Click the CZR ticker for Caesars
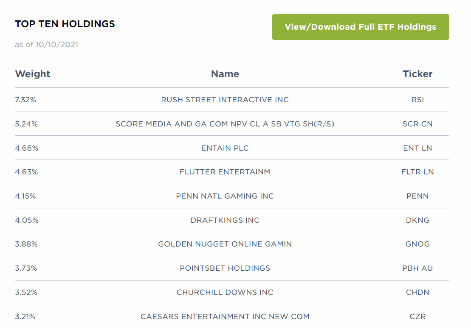Image resolution: width=471 pixels, height=328 pixels. [417, 316]
